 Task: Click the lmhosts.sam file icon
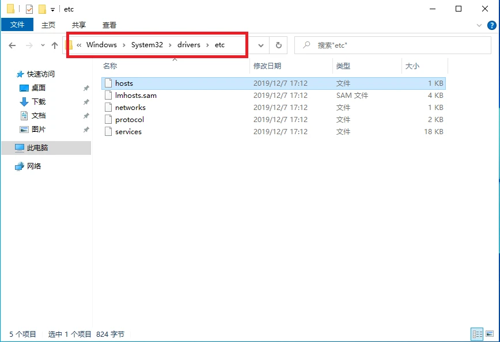(x=108, y=95)
